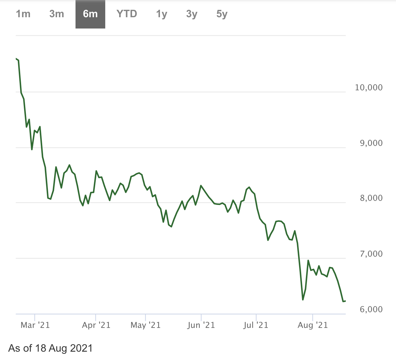Select the 6,000 axis label
Viewport: 396px width, 357px height.
coord(371,309)
